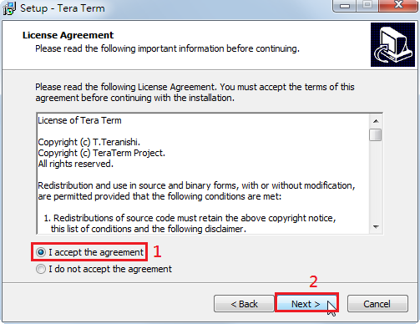Click the installer computer graphic in the header
This screenshot has height=324, width=420.
pyautogui.click(x=392, y=44)
